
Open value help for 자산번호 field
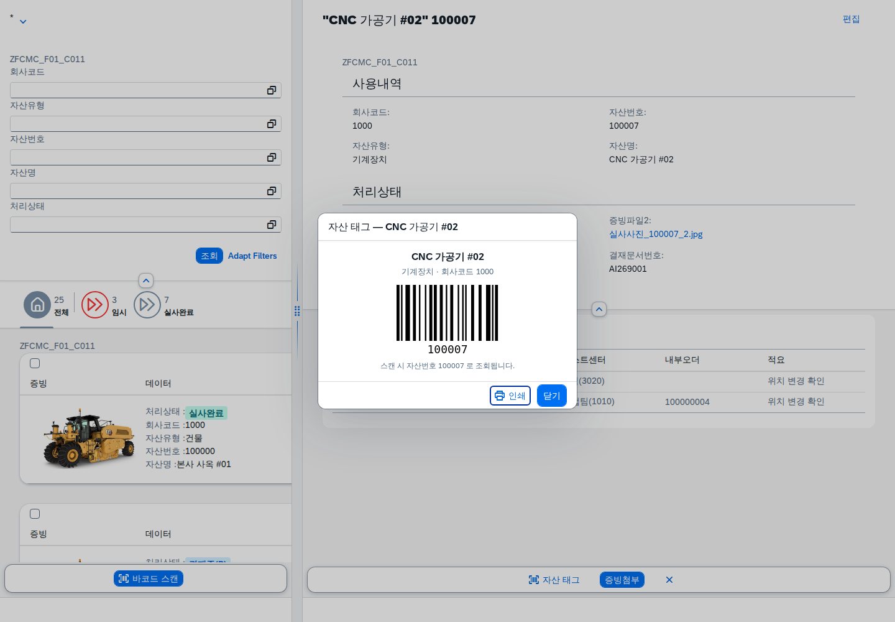click(272, 157)
